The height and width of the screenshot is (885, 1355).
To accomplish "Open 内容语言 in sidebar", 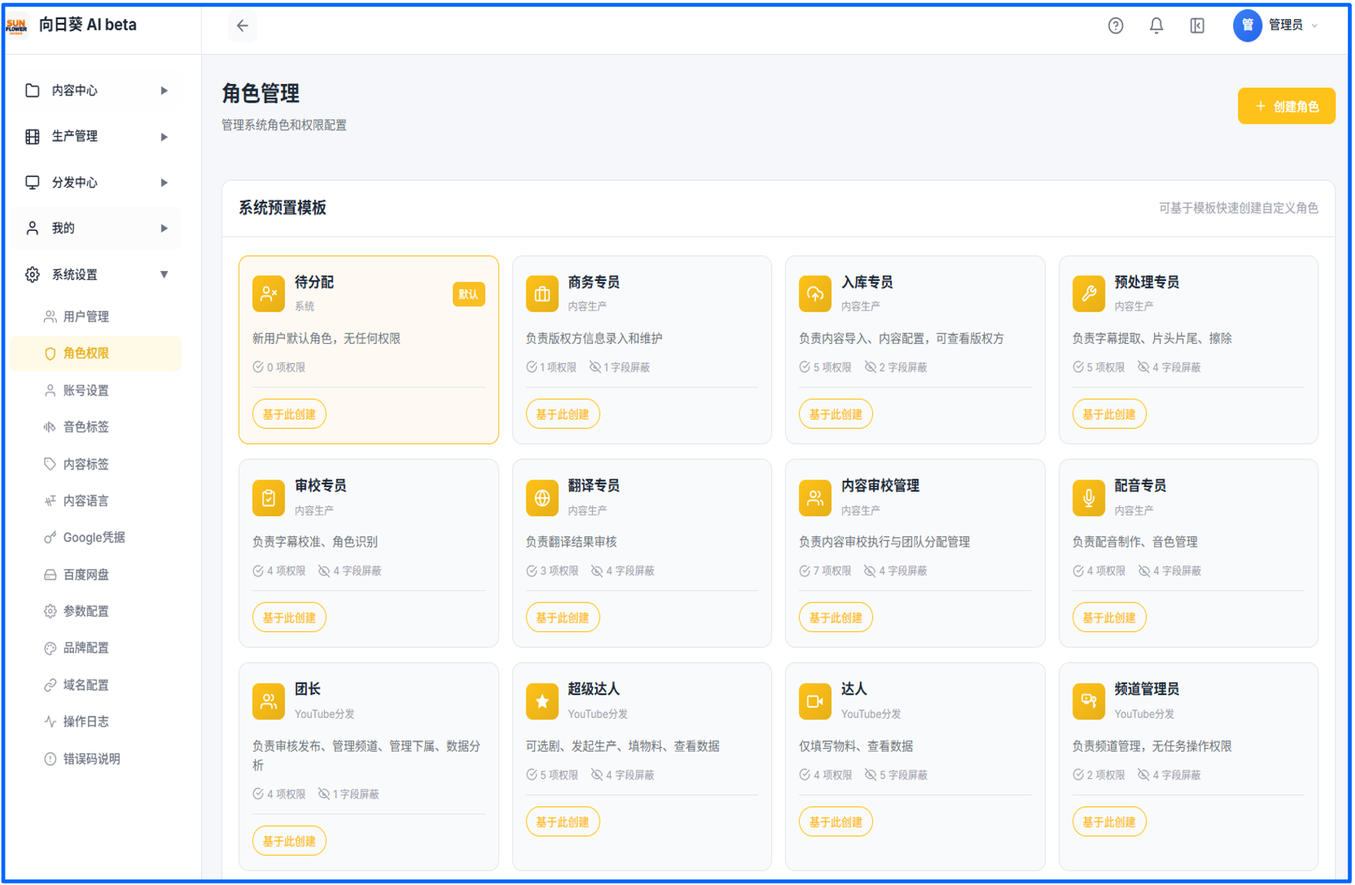I will pos(96,501).
